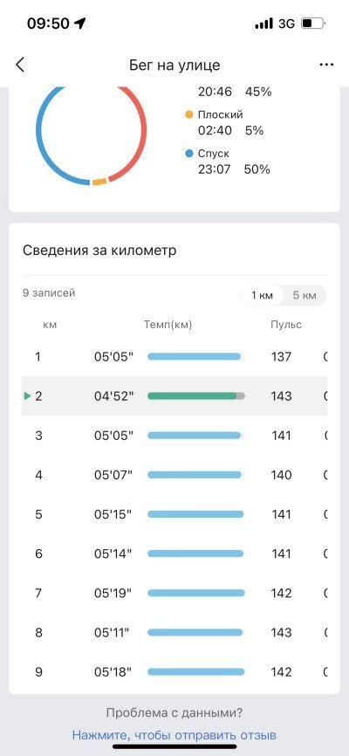Tap the orange Плоский legend dot
This screenshot has height=756, width=349.
point(189,114)
